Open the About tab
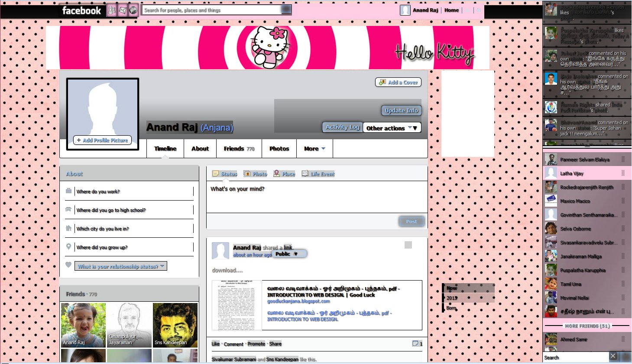Screen dimensions: 632x364 (200, 149)
